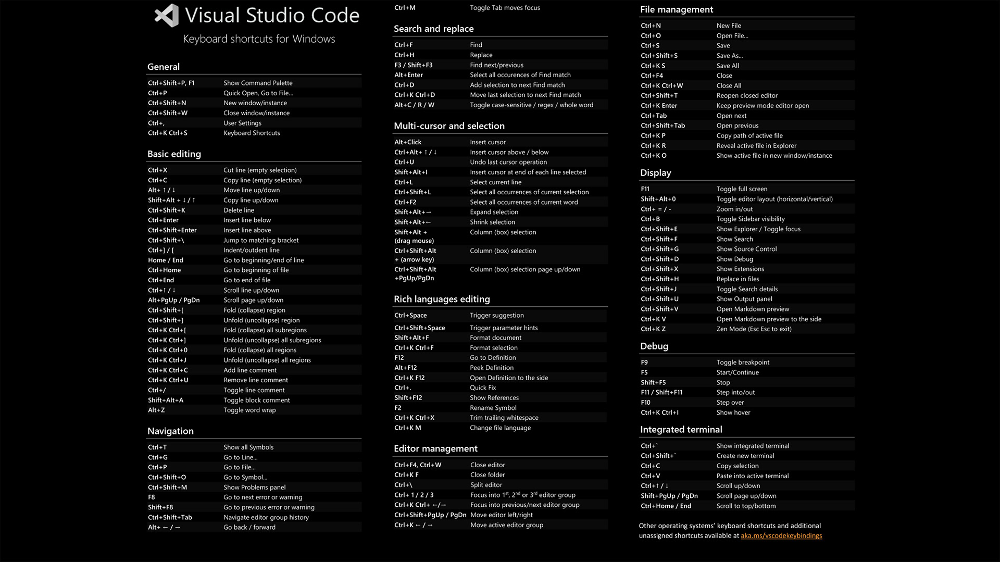1000x562 pixels.
Task: Click the 'Split editor' entry
Action: click(x=486, y=485)
